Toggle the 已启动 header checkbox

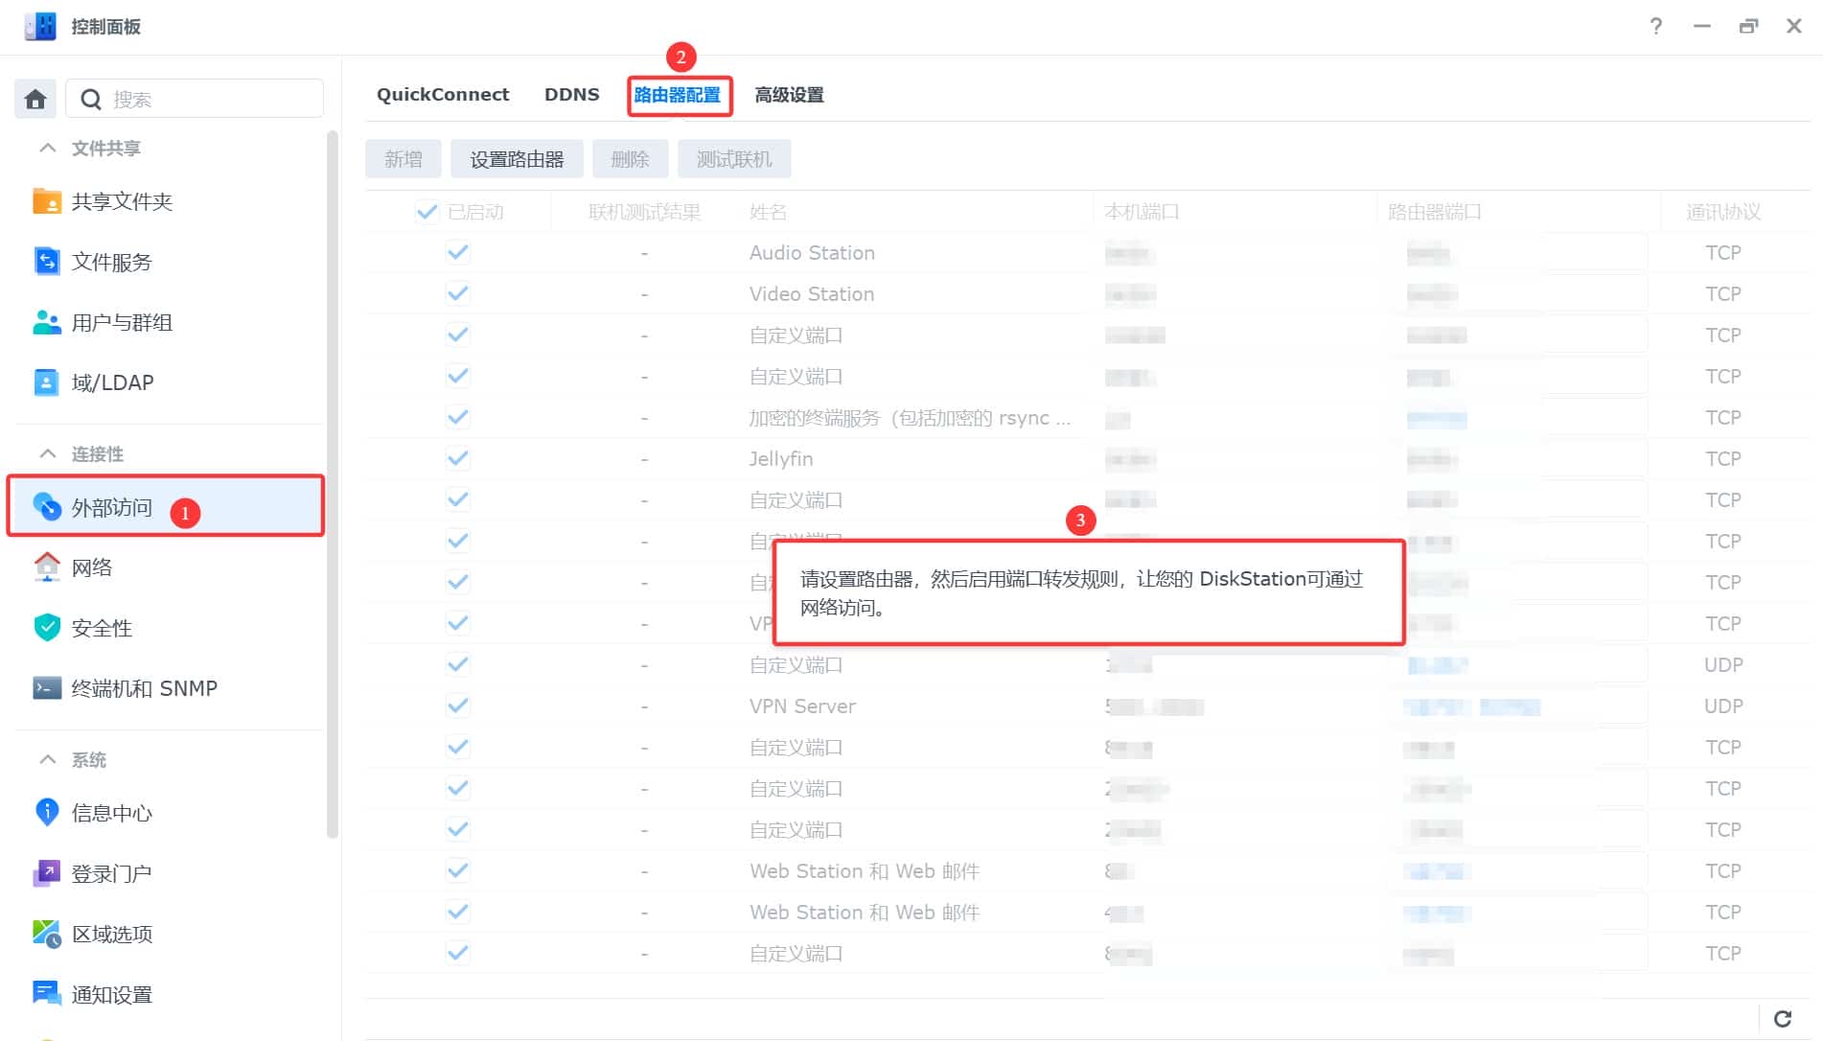tap(427, 212)
